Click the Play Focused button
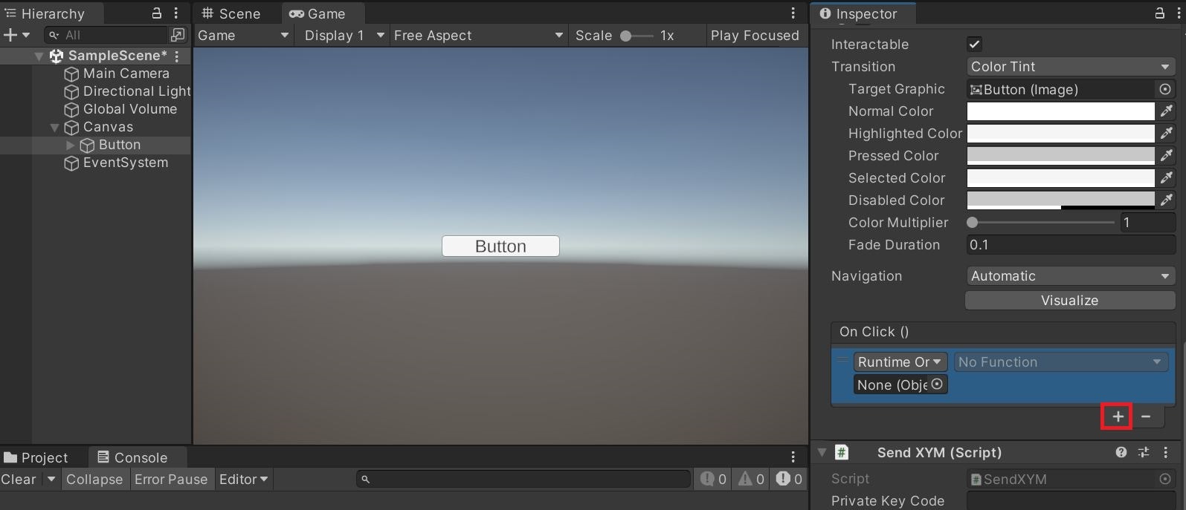 coord(755,36)
